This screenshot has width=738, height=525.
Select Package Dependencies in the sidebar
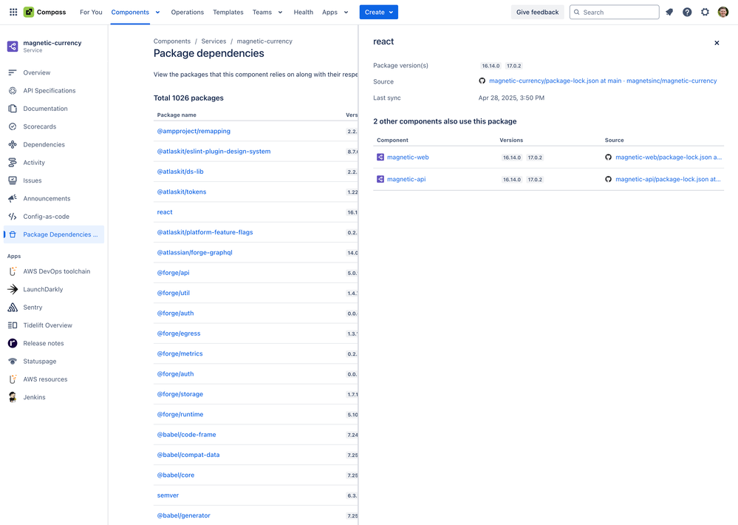tap(54, 234)
